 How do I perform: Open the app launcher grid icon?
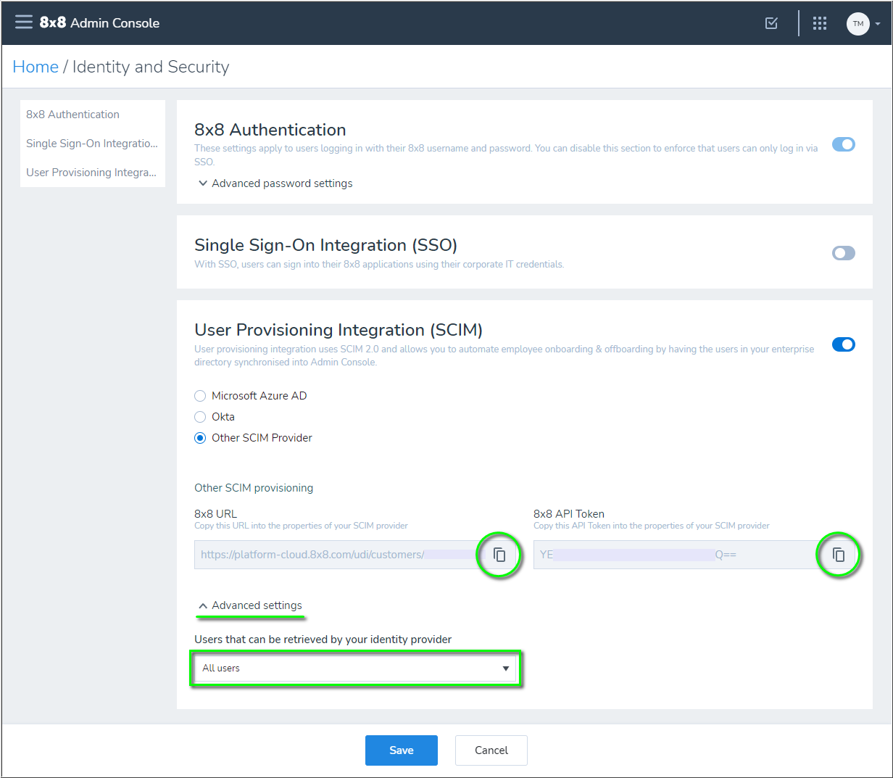[x=820, y=23]
